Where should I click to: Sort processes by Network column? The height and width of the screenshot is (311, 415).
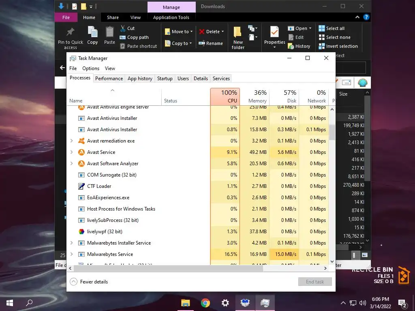tap(314, 96)
